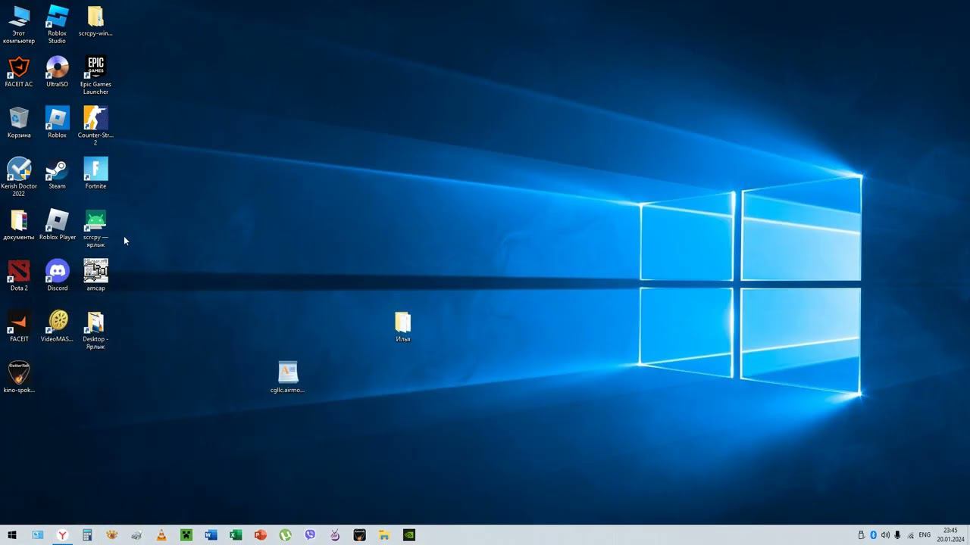970x545 pixels.
Task: Select the Kerish Doctor 2022 shortcut
Action: tap(19, 177)
